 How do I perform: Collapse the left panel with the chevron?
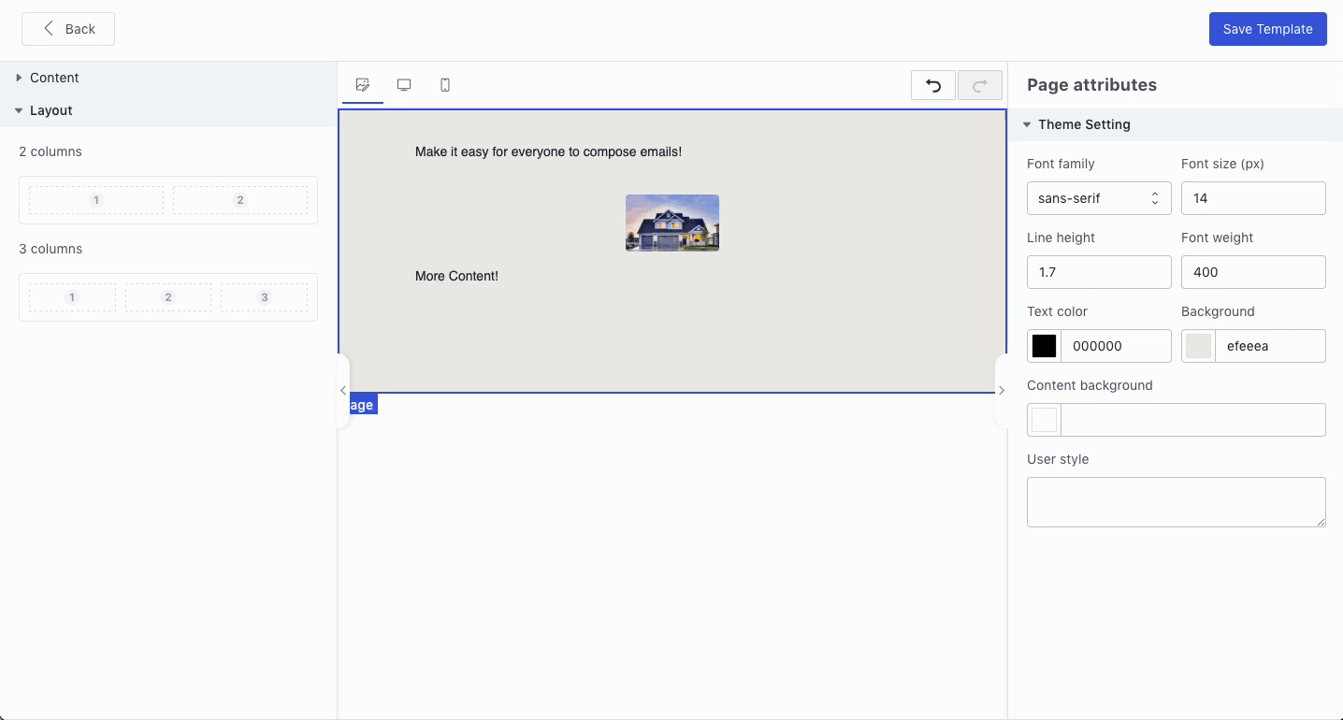(342, 390)
